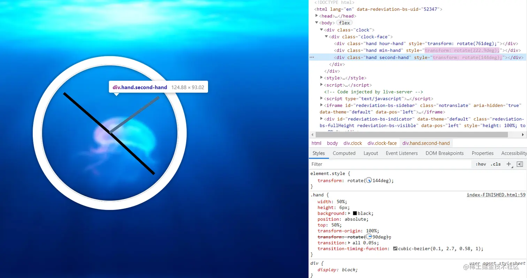527x278 pixels.
Task: Switch to the Computed tab
Action: pos(344,153)
